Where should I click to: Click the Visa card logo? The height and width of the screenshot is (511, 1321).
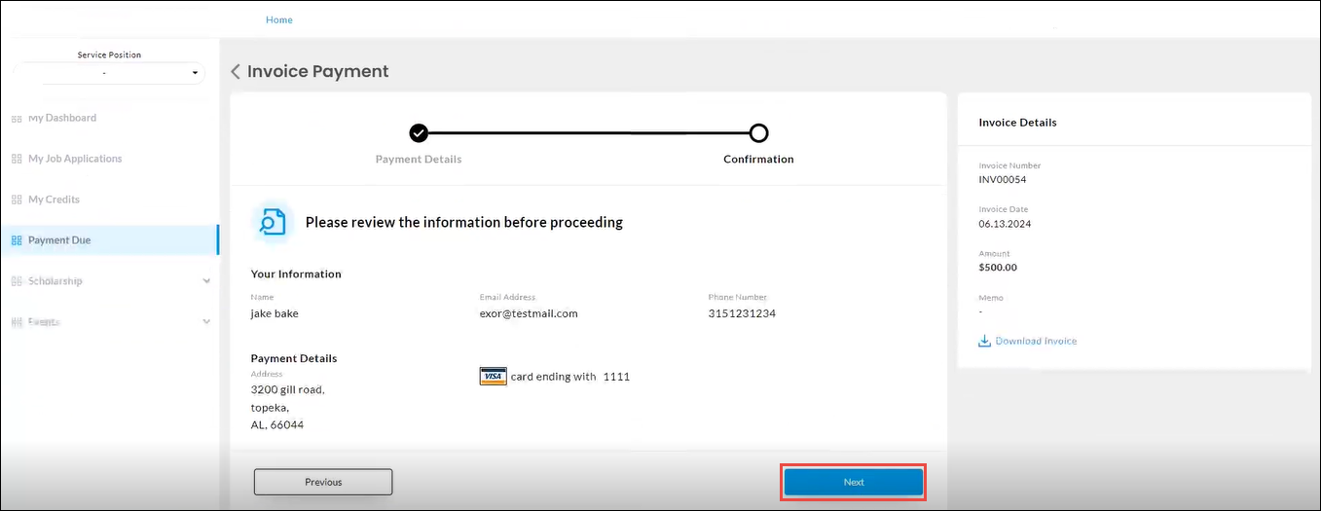click(493, 377)
